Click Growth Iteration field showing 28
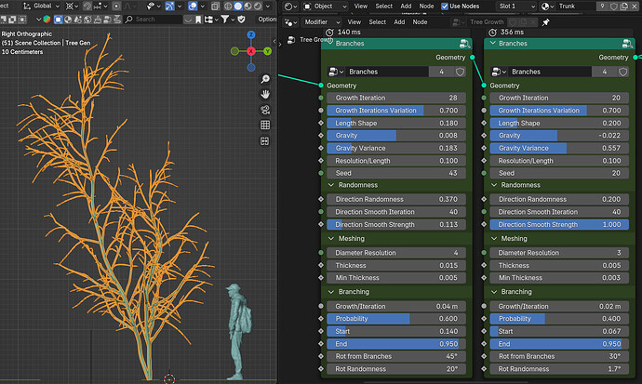Image resolution: width=642 pixels, height=384 pixels. 396,98
